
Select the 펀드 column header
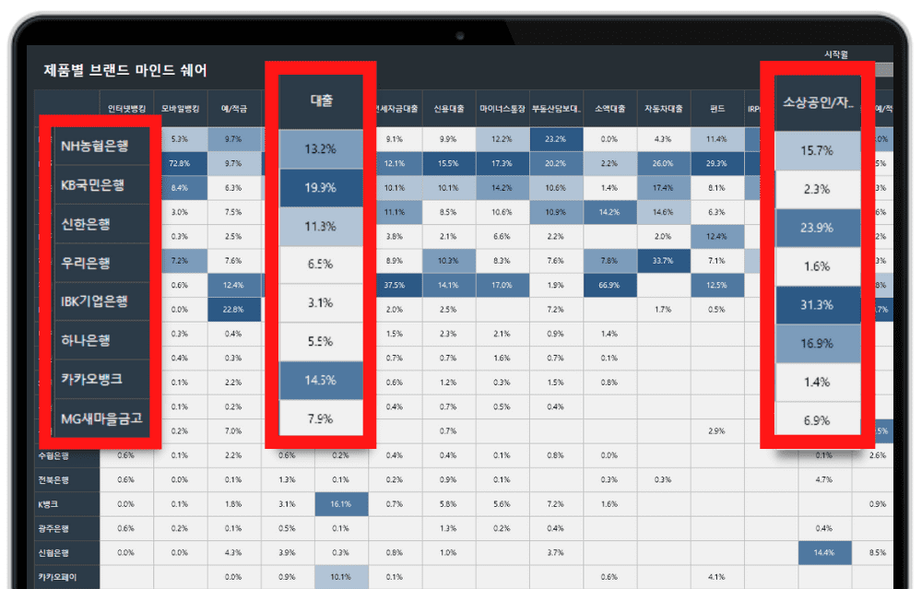716,109
